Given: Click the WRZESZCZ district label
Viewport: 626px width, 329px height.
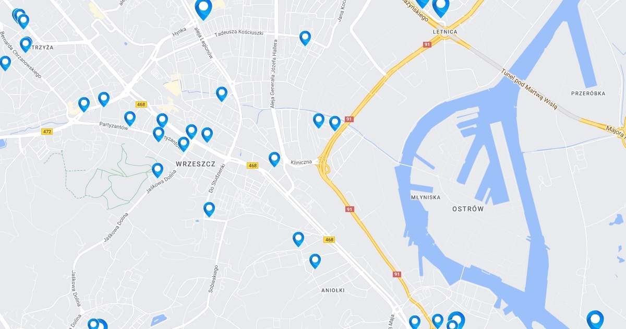Looking at the screenshot, I should [196, 163].
